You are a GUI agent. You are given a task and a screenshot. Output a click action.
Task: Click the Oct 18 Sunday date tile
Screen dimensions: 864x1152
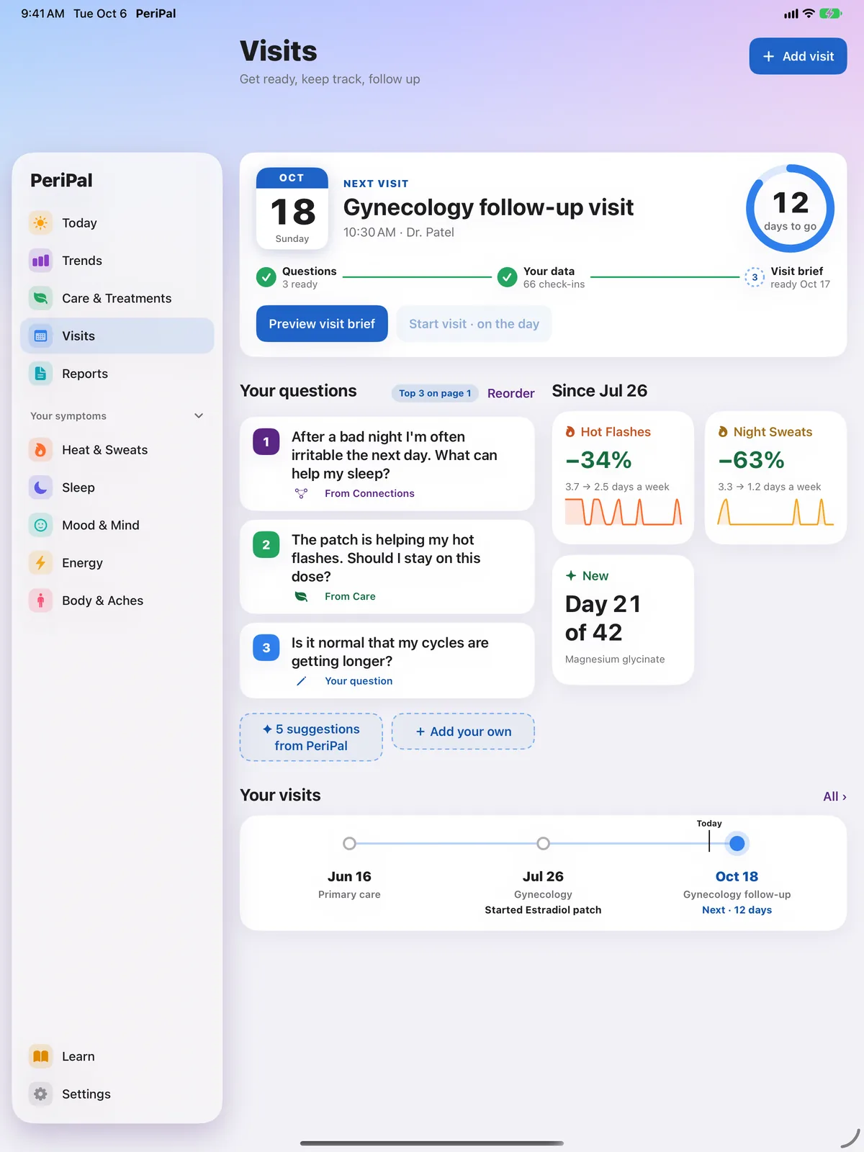point(292,209)
